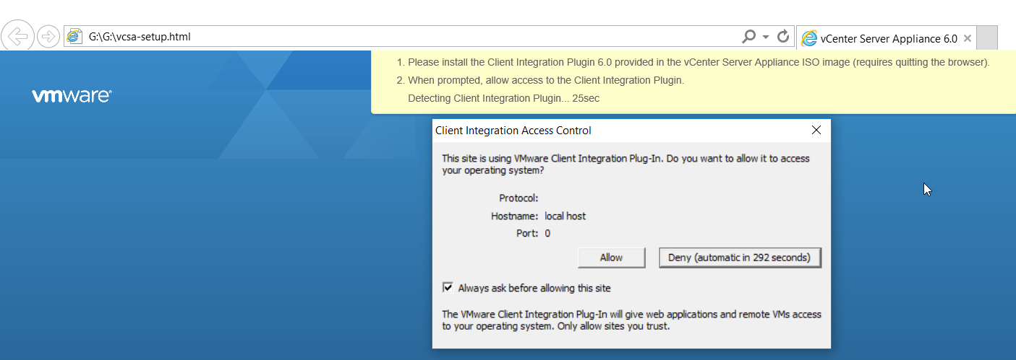Viewport: 1016px width, 360px height.
Task: Click the favicon on the vCenter tab
Action: (x=809, y=39)
